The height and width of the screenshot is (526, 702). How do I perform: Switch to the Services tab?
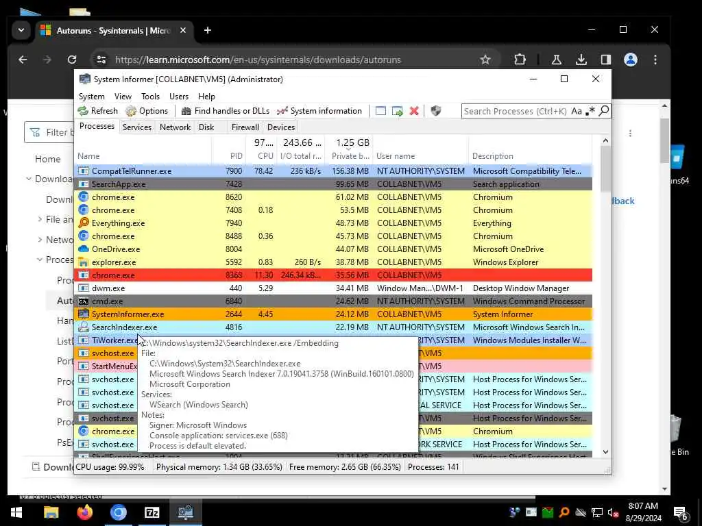tap(137, 127)
